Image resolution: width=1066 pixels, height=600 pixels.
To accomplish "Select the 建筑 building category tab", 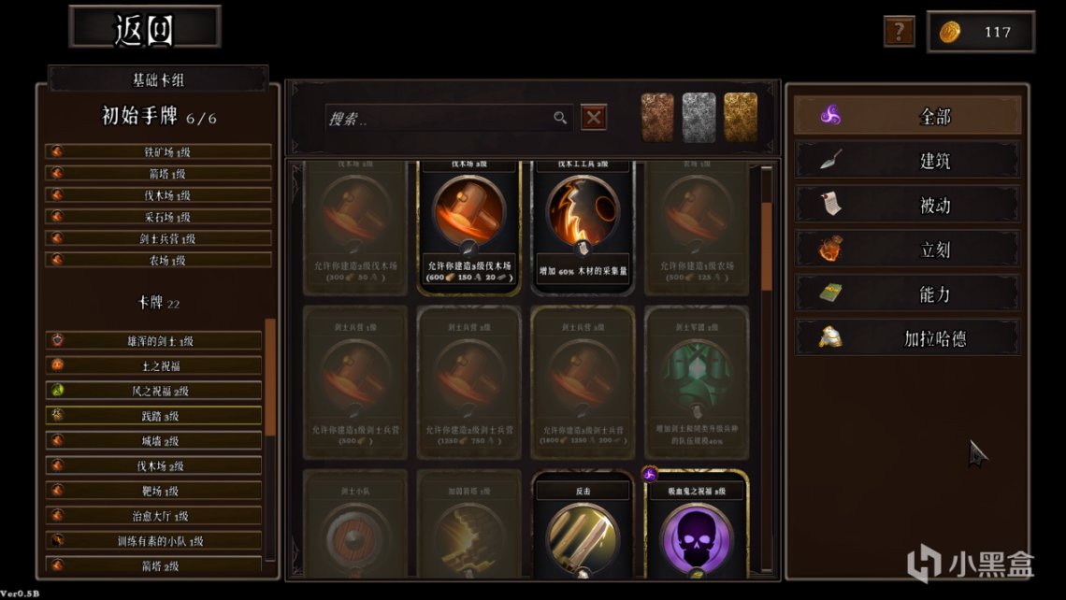I will point(908,161).
